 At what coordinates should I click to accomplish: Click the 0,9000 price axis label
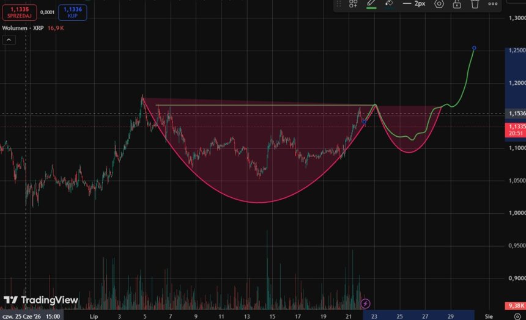[x=517, y=278]
